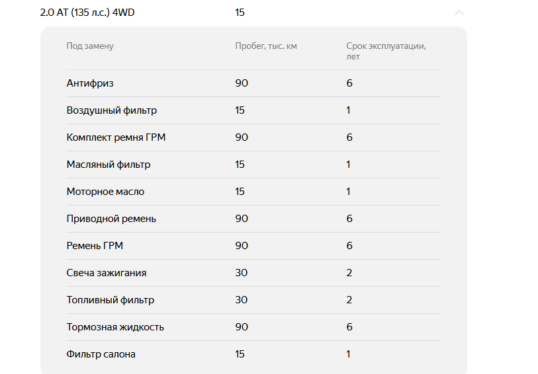Select Приводной ремень entry

click(x=111, y=219)
